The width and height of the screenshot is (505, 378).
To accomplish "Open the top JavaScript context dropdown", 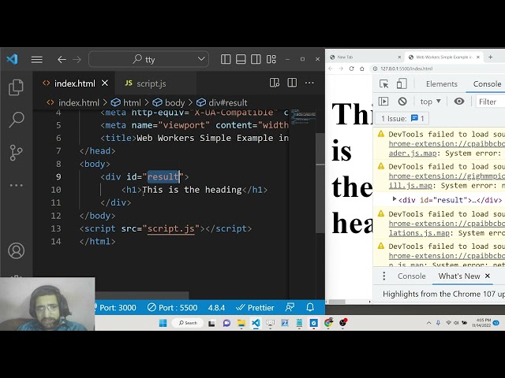I will 430,102.
